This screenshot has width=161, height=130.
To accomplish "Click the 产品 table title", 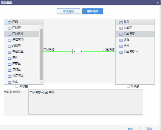I will [x=15, y=22].
